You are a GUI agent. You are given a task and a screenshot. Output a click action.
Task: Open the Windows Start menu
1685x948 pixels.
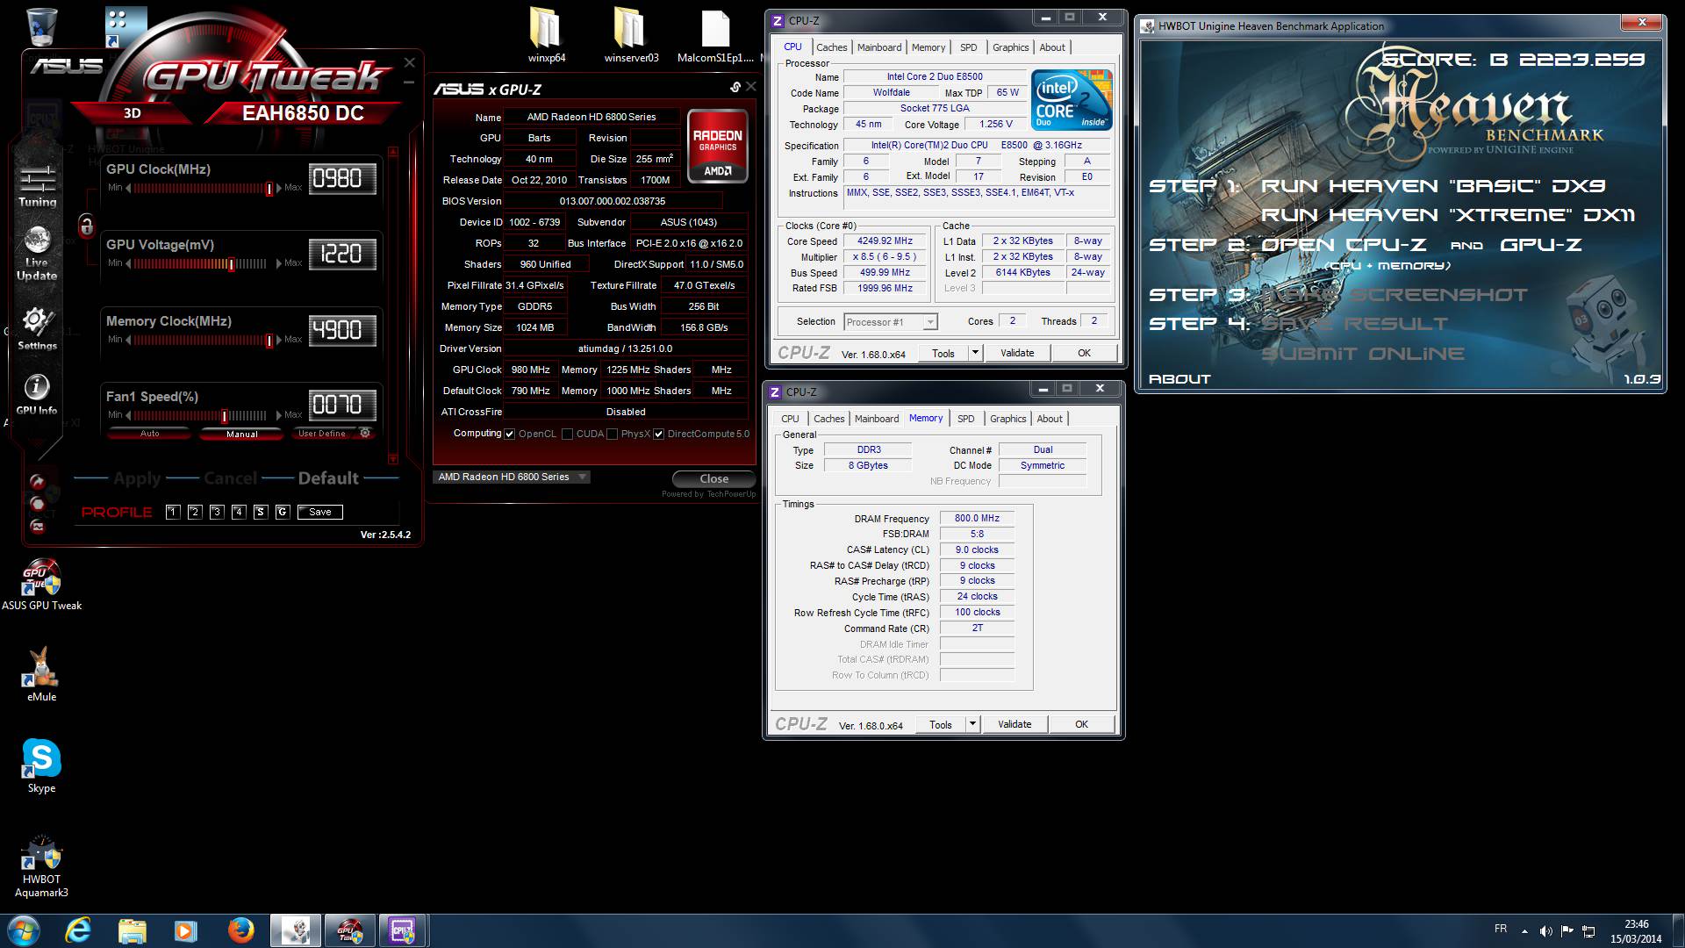[x=23, y=930]
